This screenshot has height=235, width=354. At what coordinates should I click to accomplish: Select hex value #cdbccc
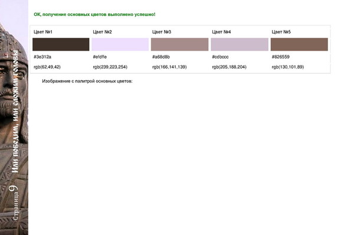click(x=220, y=57)
